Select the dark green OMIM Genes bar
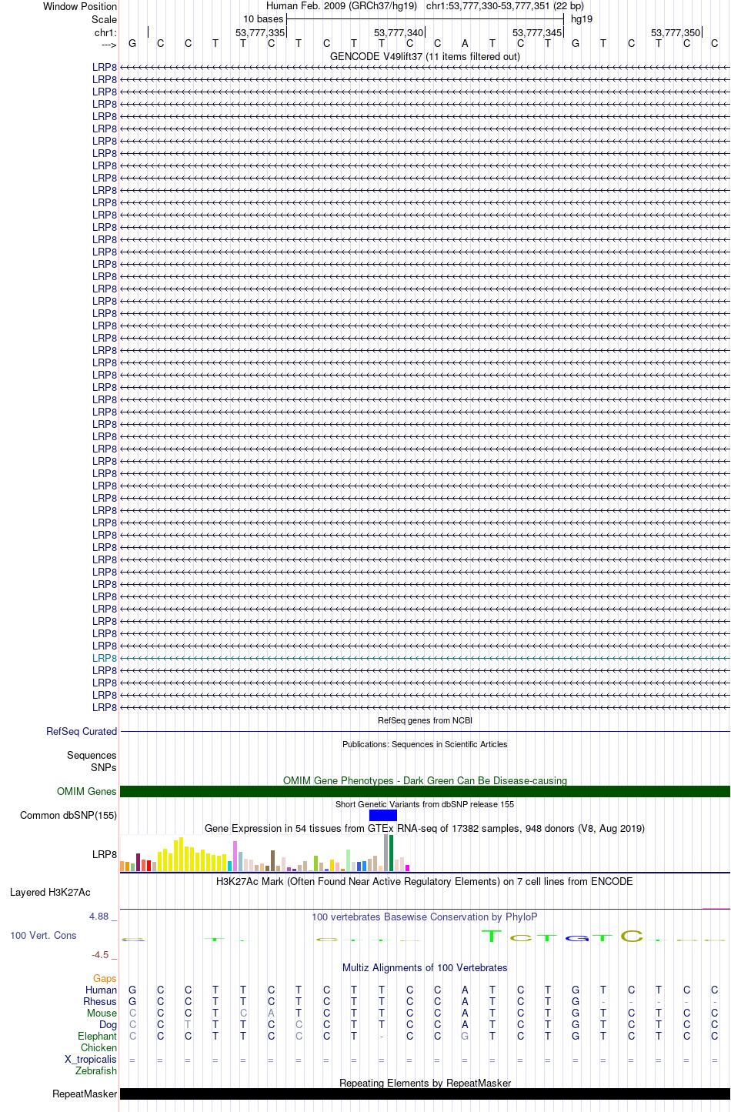The height and width of the screenshot is (1112, 731). tap(425, 791)
